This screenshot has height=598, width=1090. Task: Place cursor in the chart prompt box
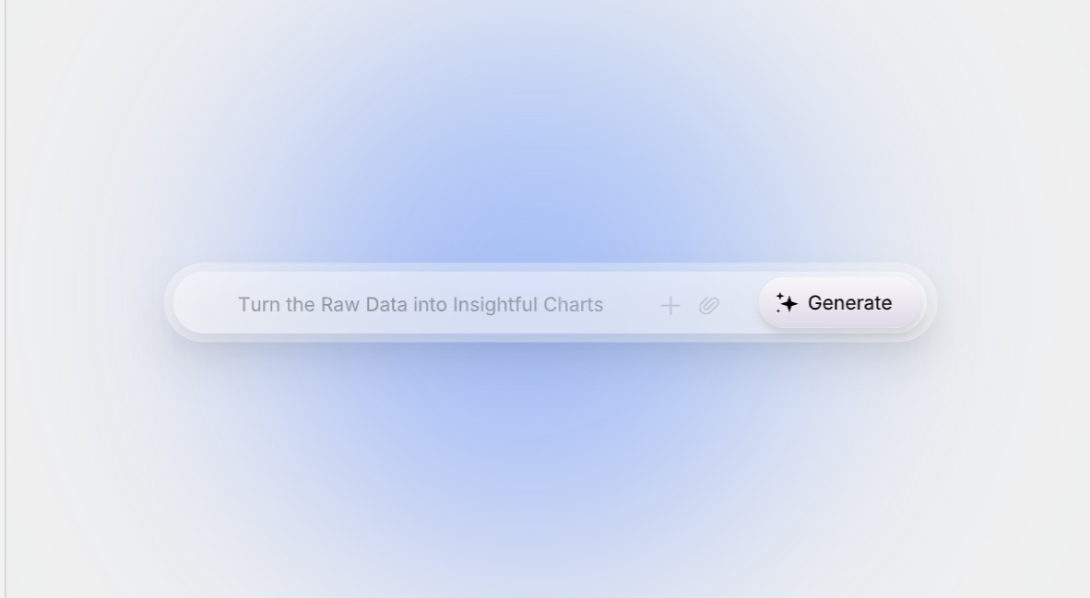click(x=421, y=305)
